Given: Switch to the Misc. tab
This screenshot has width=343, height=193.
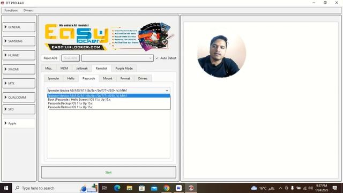Looking at the screenshot, I should (49, 68).
